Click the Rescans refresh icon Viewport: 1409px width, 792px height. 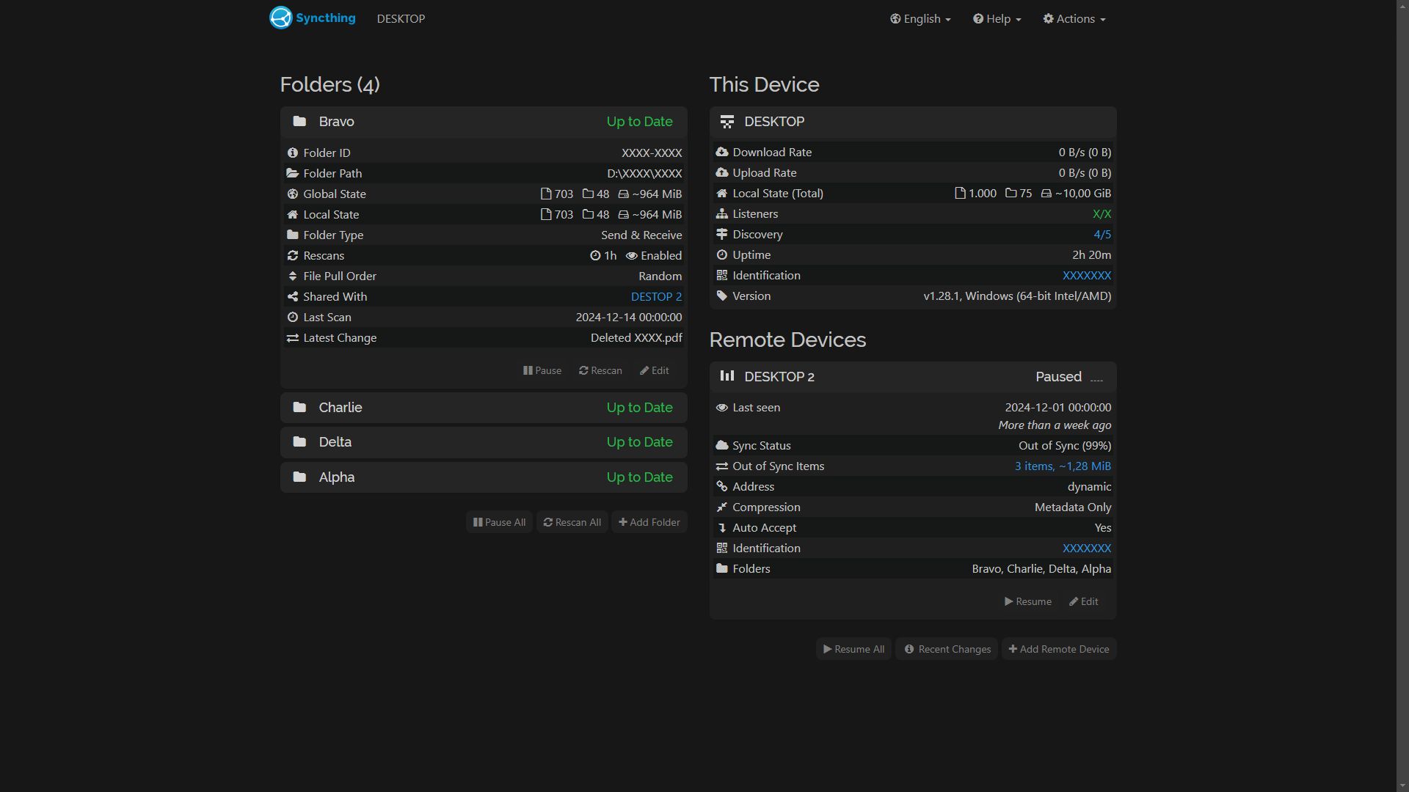point(293,255)
